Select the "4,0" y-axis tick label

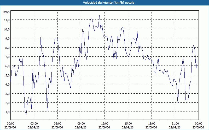pos(7,84)
